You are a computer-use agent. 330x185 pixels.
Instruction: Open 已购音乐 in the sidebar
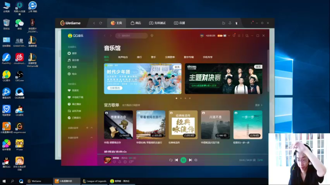click(74, 118)
